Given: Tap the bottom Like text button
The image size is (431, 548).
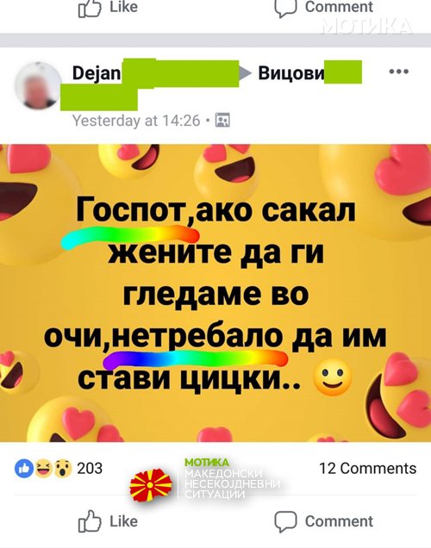Looking at the screenshot, I should coord(124,521).
